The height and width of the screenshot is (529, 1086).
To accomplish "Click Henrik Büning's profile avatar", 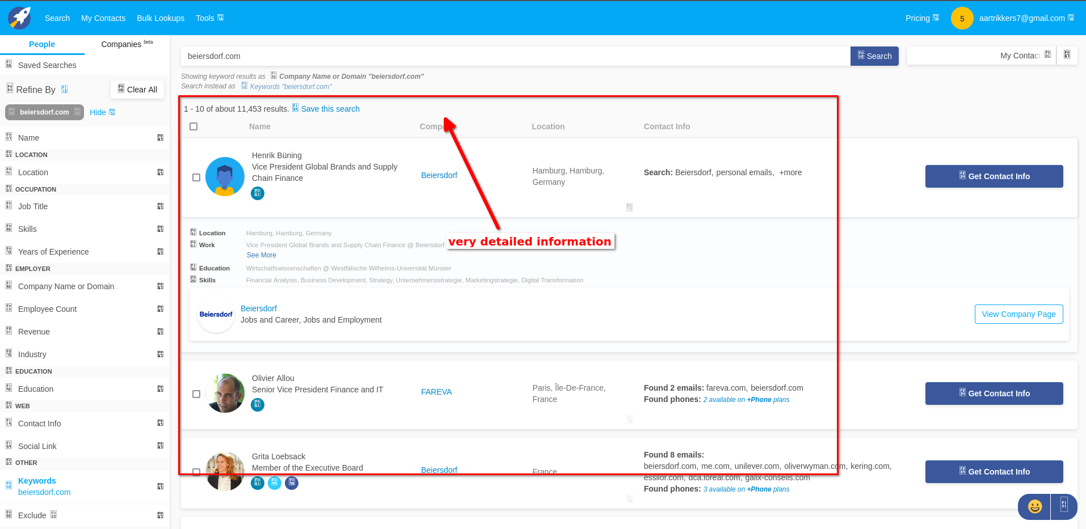I will click(x=225, y=177).
